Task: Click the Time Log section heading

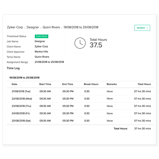Action: click(x=13, y=68)
